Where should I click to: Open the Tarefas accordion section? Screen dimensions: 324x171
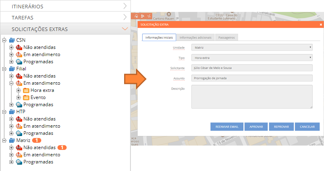click(65, 17)
